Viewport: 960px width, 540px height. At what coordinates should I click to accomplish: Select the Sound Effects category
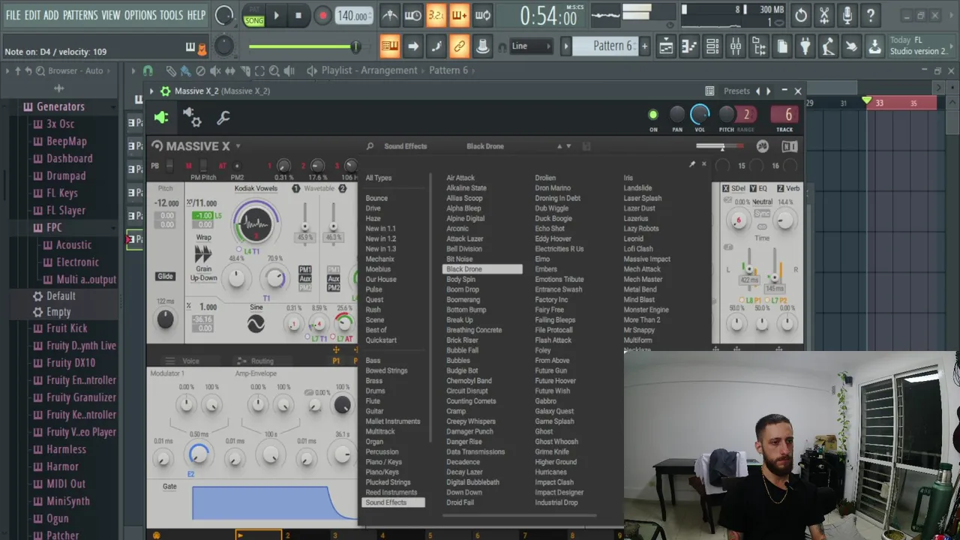click(393, 502)
